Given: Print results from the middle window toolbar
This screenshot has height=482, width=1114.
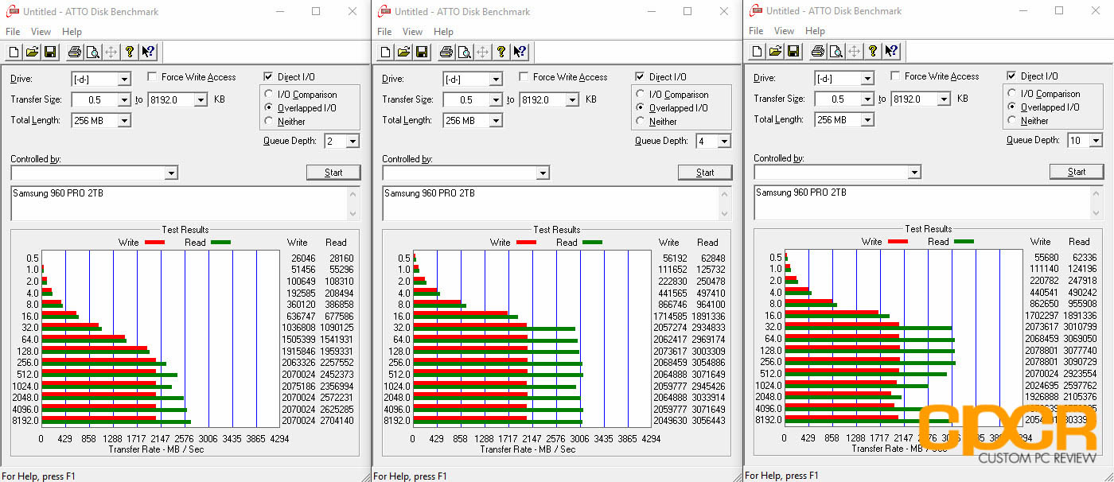Looking at the screenshot, I should [x=446, y=52].
